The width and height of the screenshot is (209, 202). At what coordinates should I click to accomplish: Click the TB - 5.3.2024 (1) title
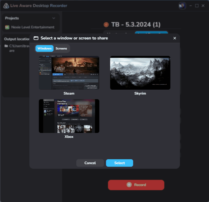[x=136, y=24]
